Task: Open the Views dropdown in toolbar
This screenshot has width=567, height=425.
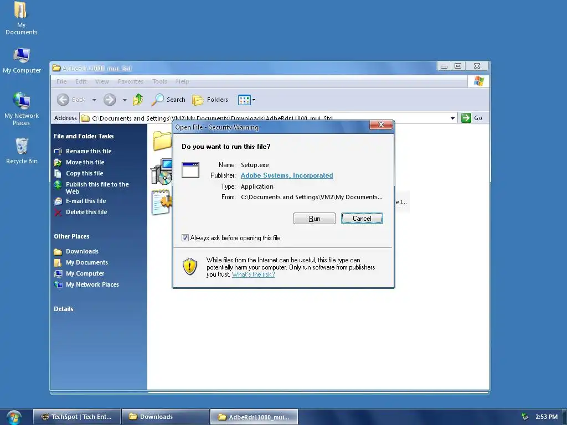Action: (246, 100)
